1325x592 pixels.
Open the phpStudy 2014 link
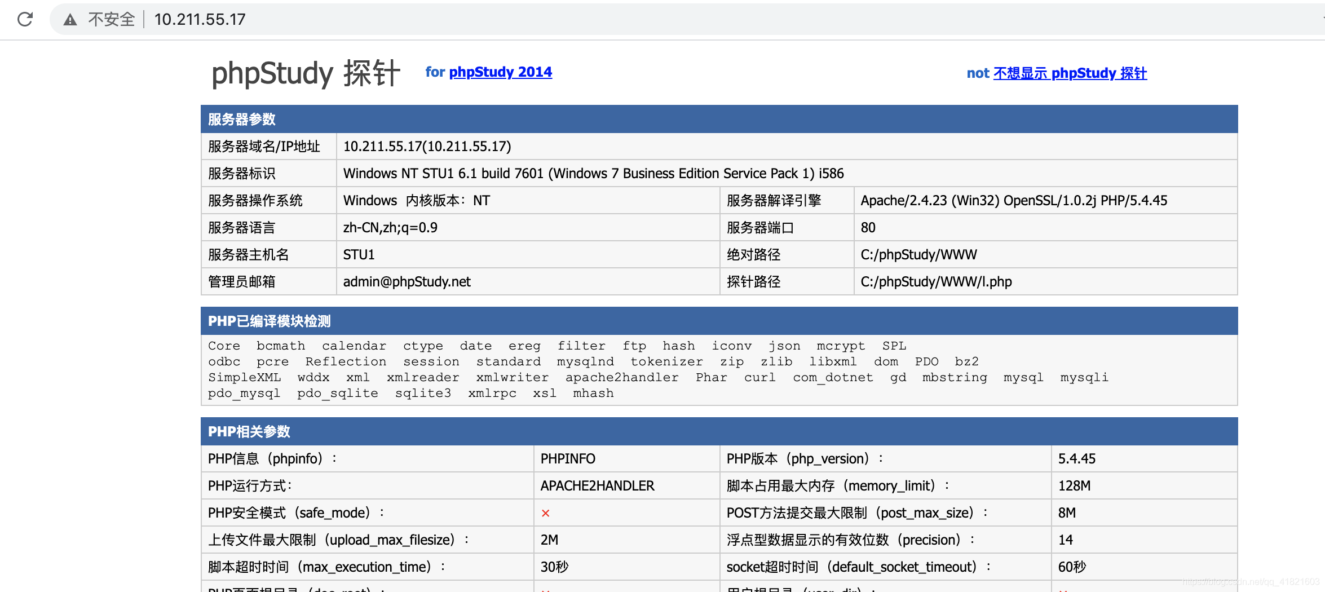coord(500,72)
